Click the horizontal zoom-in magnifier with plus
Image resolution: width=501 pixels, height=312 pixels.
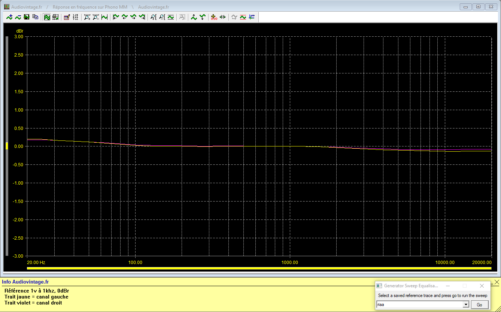point(87,17)
